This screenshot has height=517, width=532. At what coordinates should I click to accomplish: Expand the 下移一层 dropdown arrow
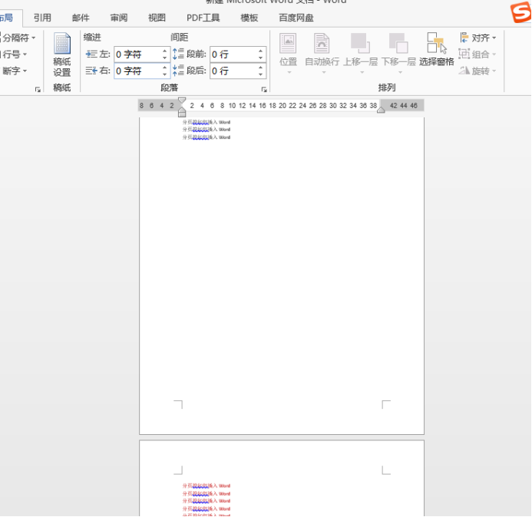point(401,73)
